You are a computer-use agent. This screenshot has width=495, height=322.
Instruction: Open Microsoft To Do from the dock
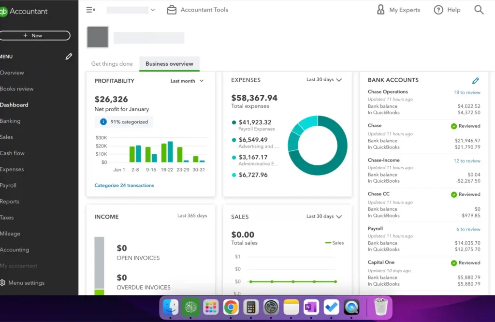click(331, 307)
